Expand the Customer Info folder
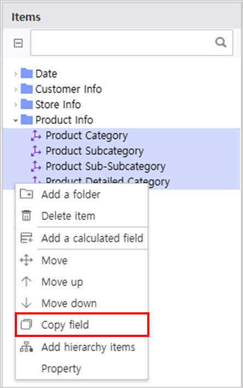Image resolution: width=243 pixels, height=388 pixels. pyautogui.click(x=15, y=89)
